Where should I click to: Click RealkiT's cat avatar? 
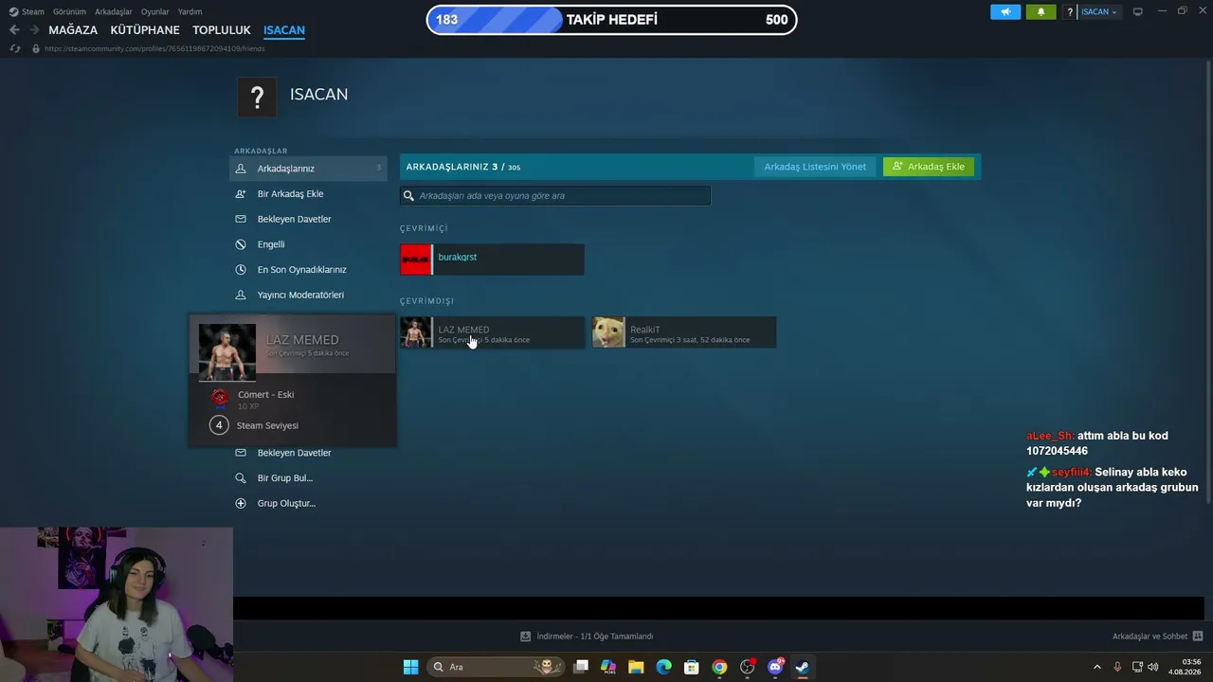[608, 332]
